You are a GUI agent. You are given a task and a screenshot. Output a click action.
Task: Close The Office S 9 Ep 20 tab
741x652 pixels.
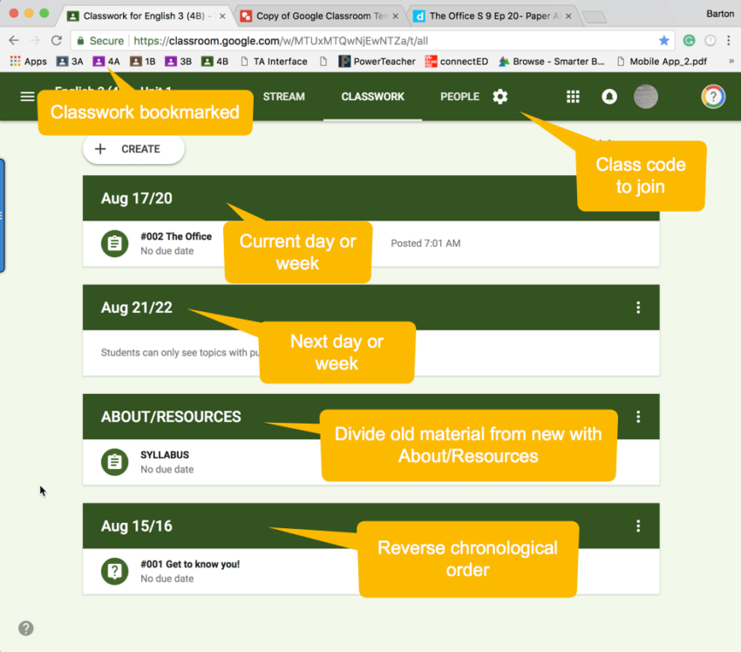(568, 16)
